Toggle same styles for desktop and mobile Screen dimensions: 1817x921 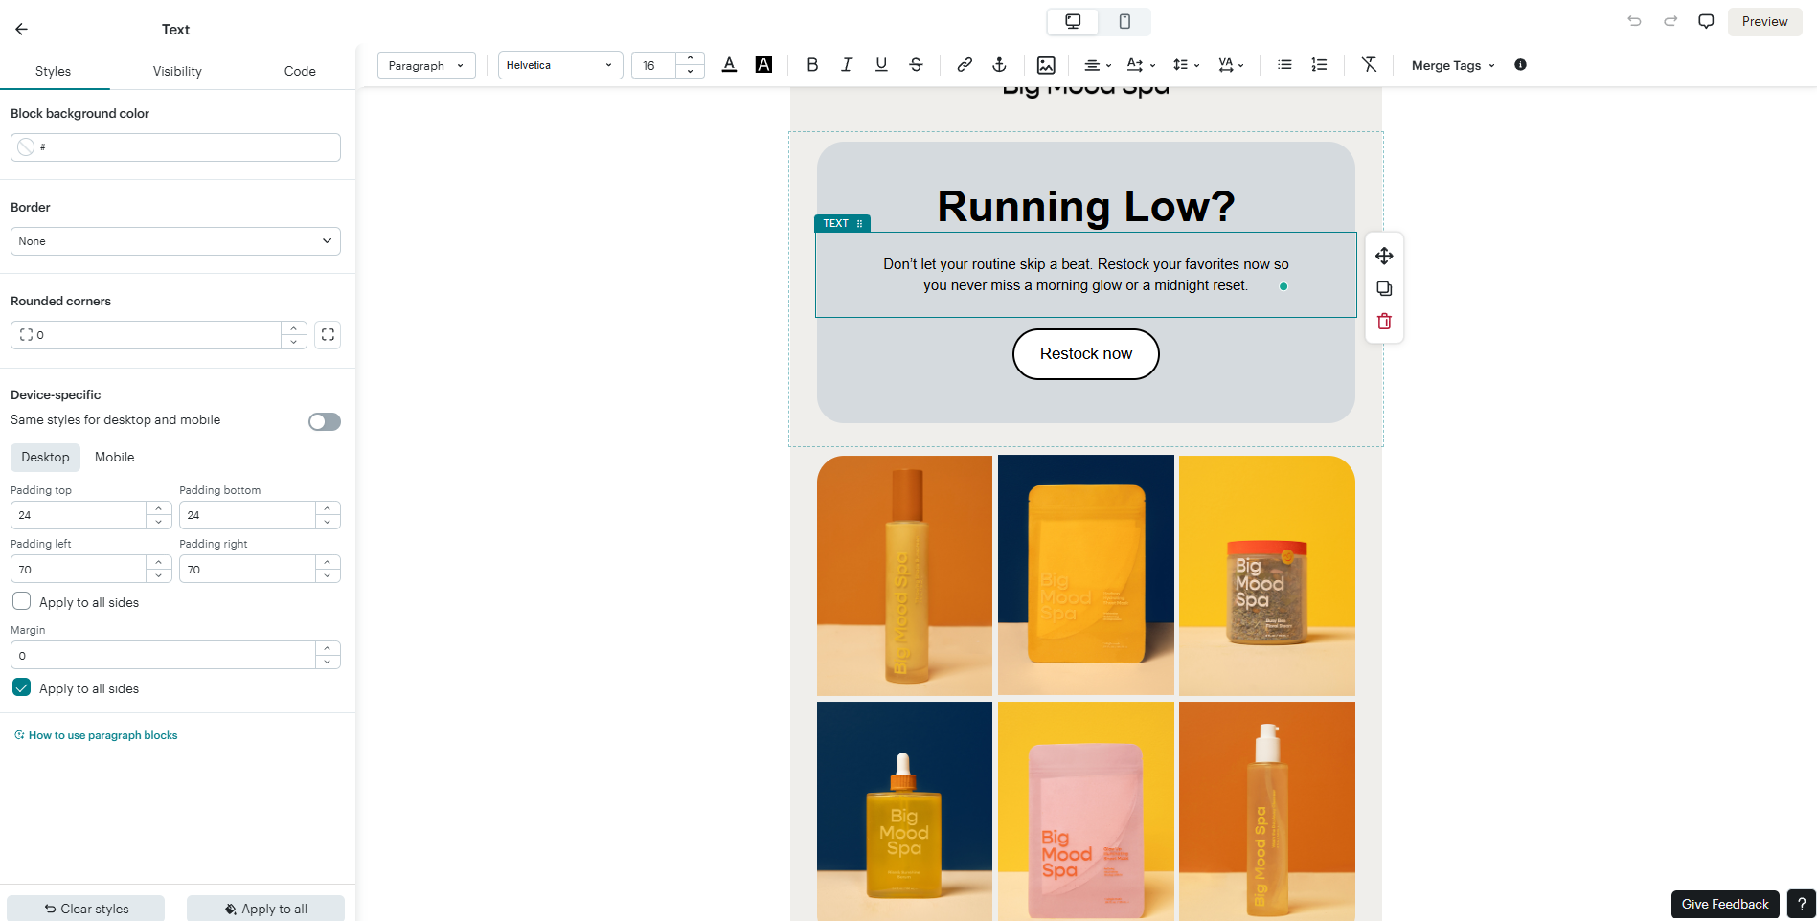pyautogui.click(x=325, y=422)
